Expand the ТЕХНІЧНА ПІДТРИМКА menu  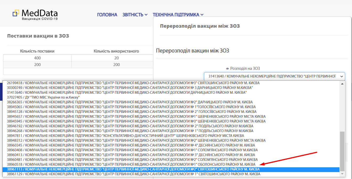pyautogui.click(x=178, y=15)
